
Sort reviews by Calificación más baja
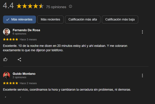pos(120,19)
